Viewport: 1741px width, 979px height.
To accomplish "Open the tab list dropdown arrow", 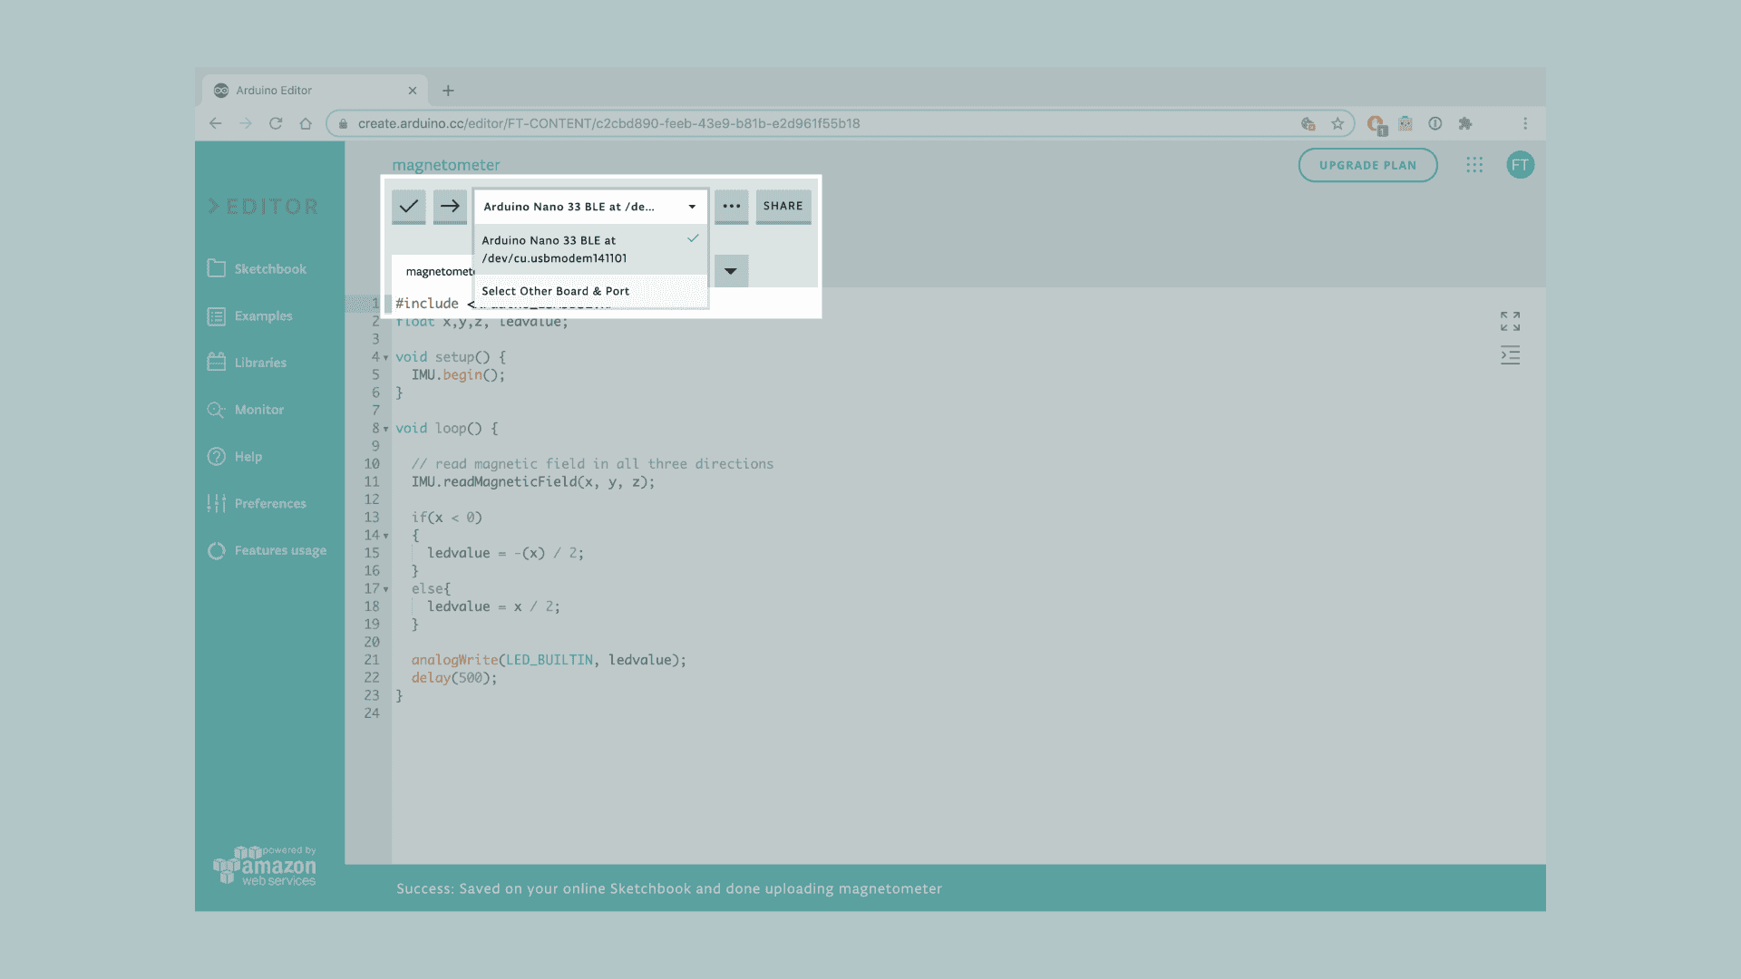I will click(731, 271).
